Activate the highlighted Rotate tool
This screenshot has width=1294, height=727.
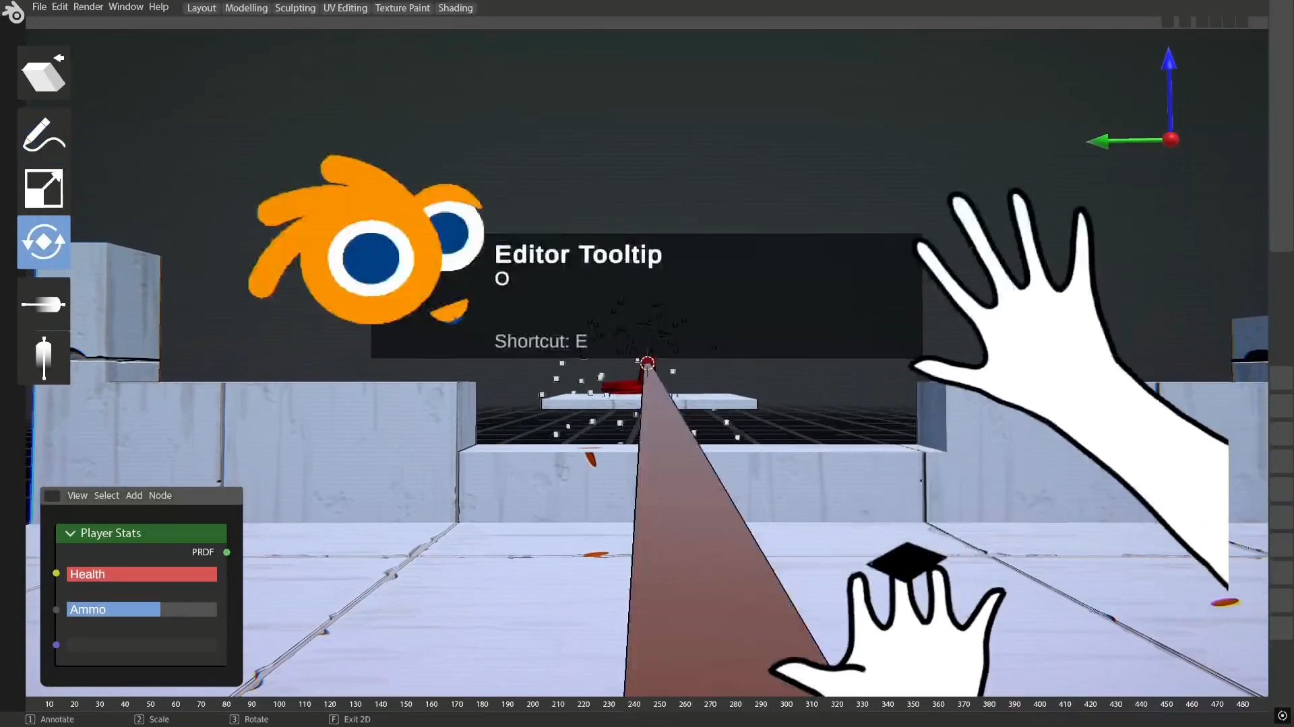point(44,242)
